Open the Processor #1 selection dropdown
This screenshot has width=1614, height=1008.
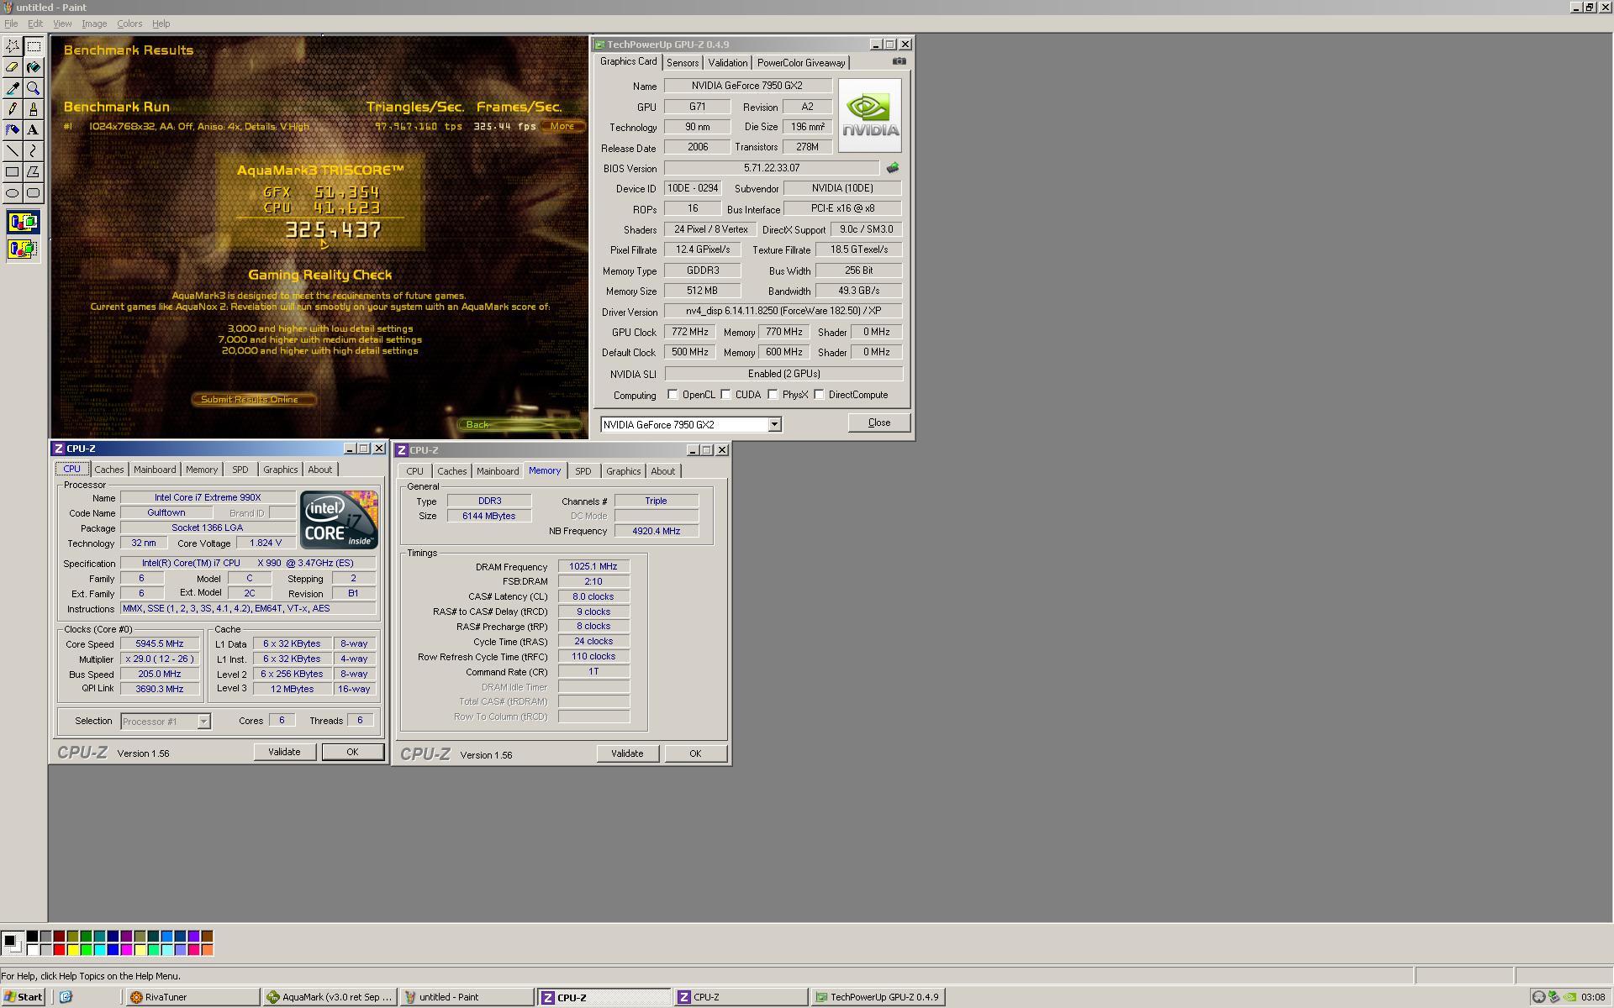pos(203,722)
